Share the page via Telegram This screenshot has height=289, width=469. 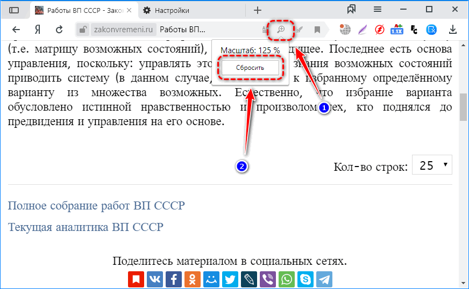[324, 279]
